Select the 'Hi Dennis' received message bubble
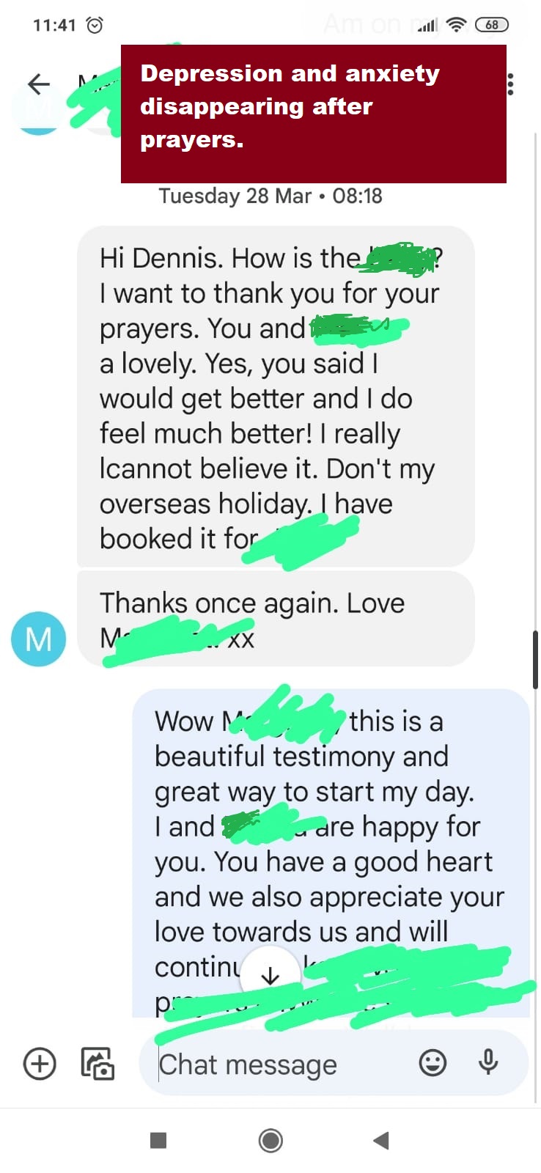The image size is (541, 1173). [x=276, y=396]
